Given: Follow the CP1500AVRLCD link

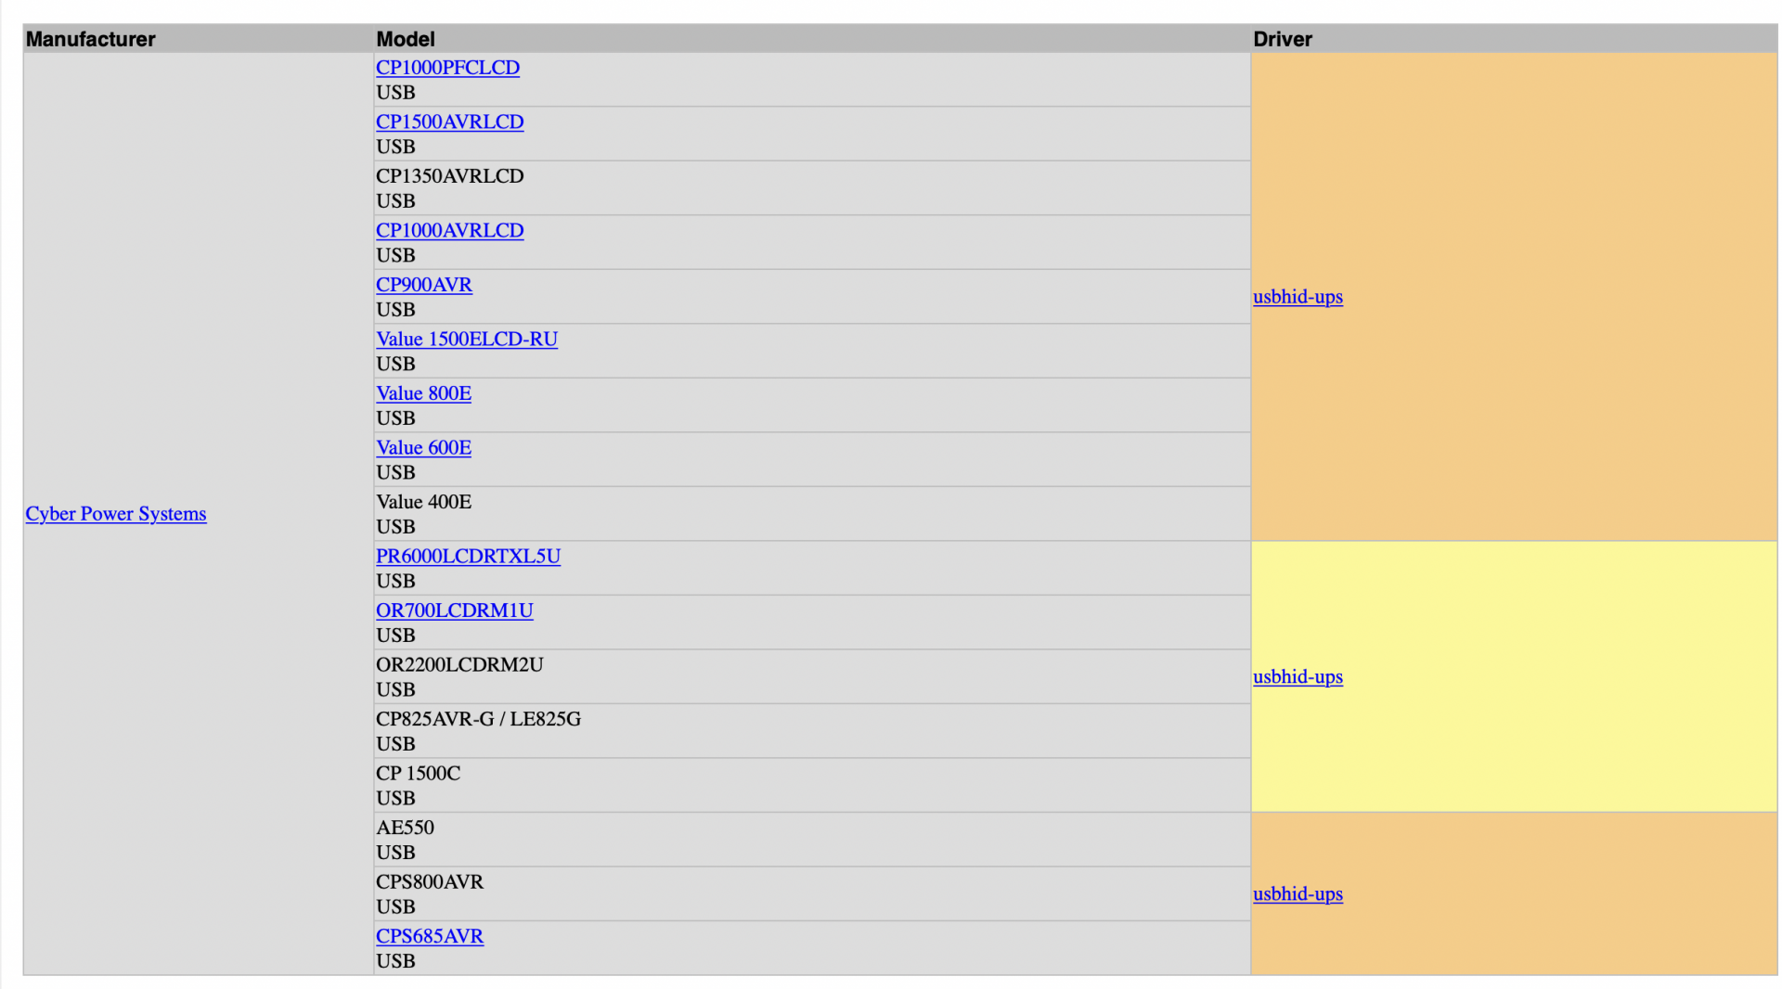Looking at the screenshot, I should click(x=449, y=122).
